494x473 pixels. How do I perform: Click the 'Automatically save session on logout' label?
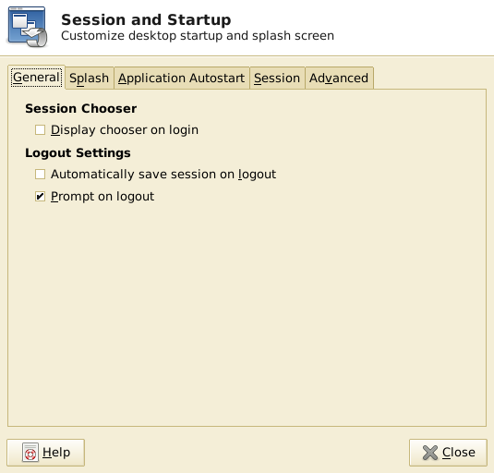pyautogui.click(x=163, y=175)
